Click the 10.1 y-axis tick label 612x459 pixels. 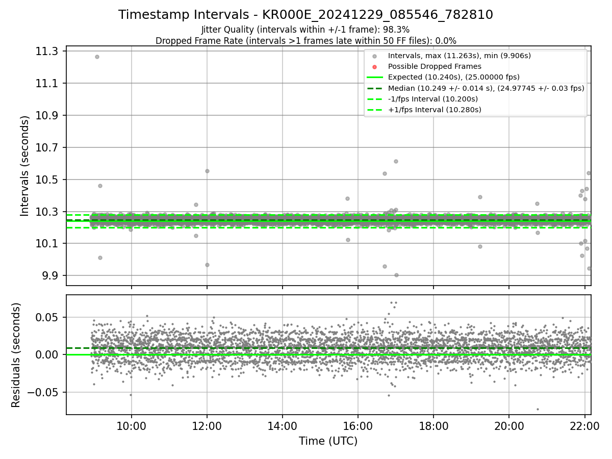47,244
